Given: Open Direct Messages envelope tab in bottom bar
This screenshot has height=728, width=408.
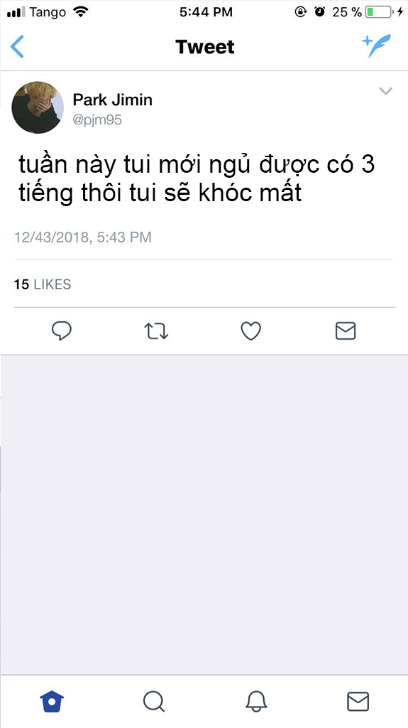Looking at the screenshot, I should pos(358,701).
